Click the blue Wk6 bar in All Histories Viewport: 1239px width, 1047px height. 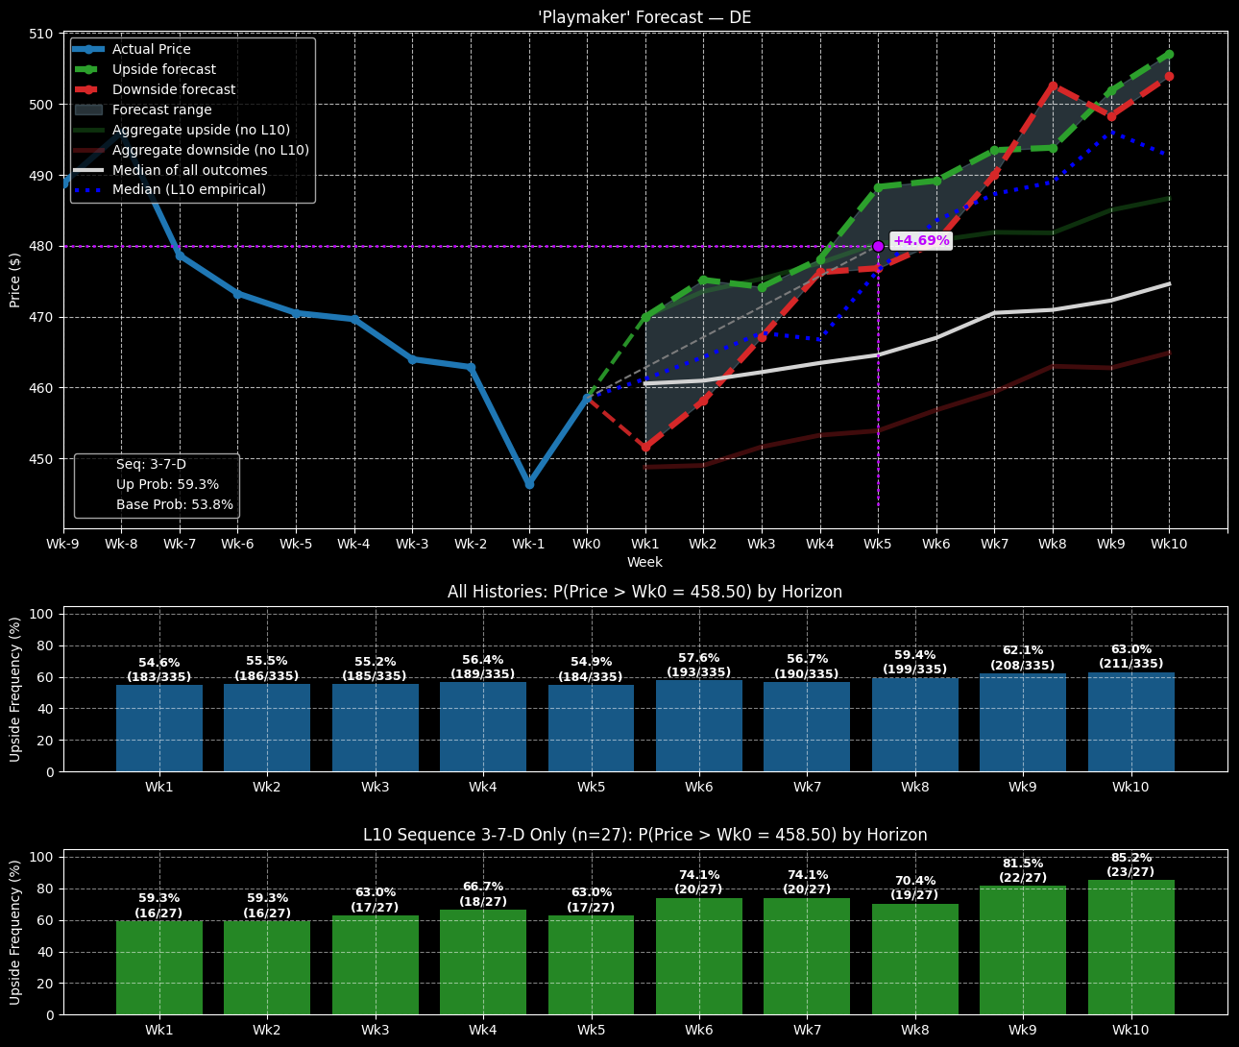coord(699,726)
